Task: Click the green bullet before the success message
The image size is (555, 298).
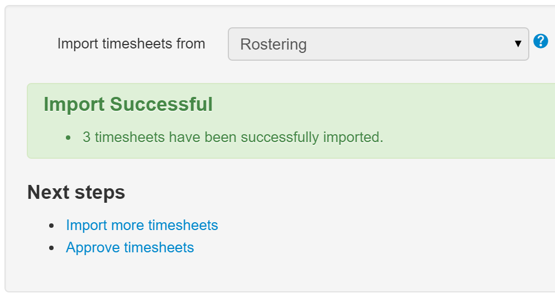Action: [68, 138]
